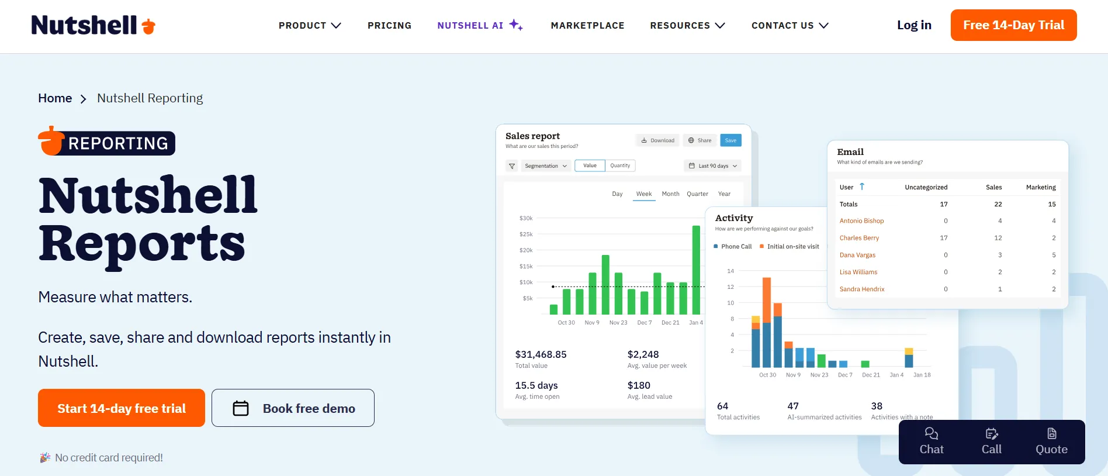
Task: Click the Nutshell Reporting breadcrumb text
Action: pos(150,98)
